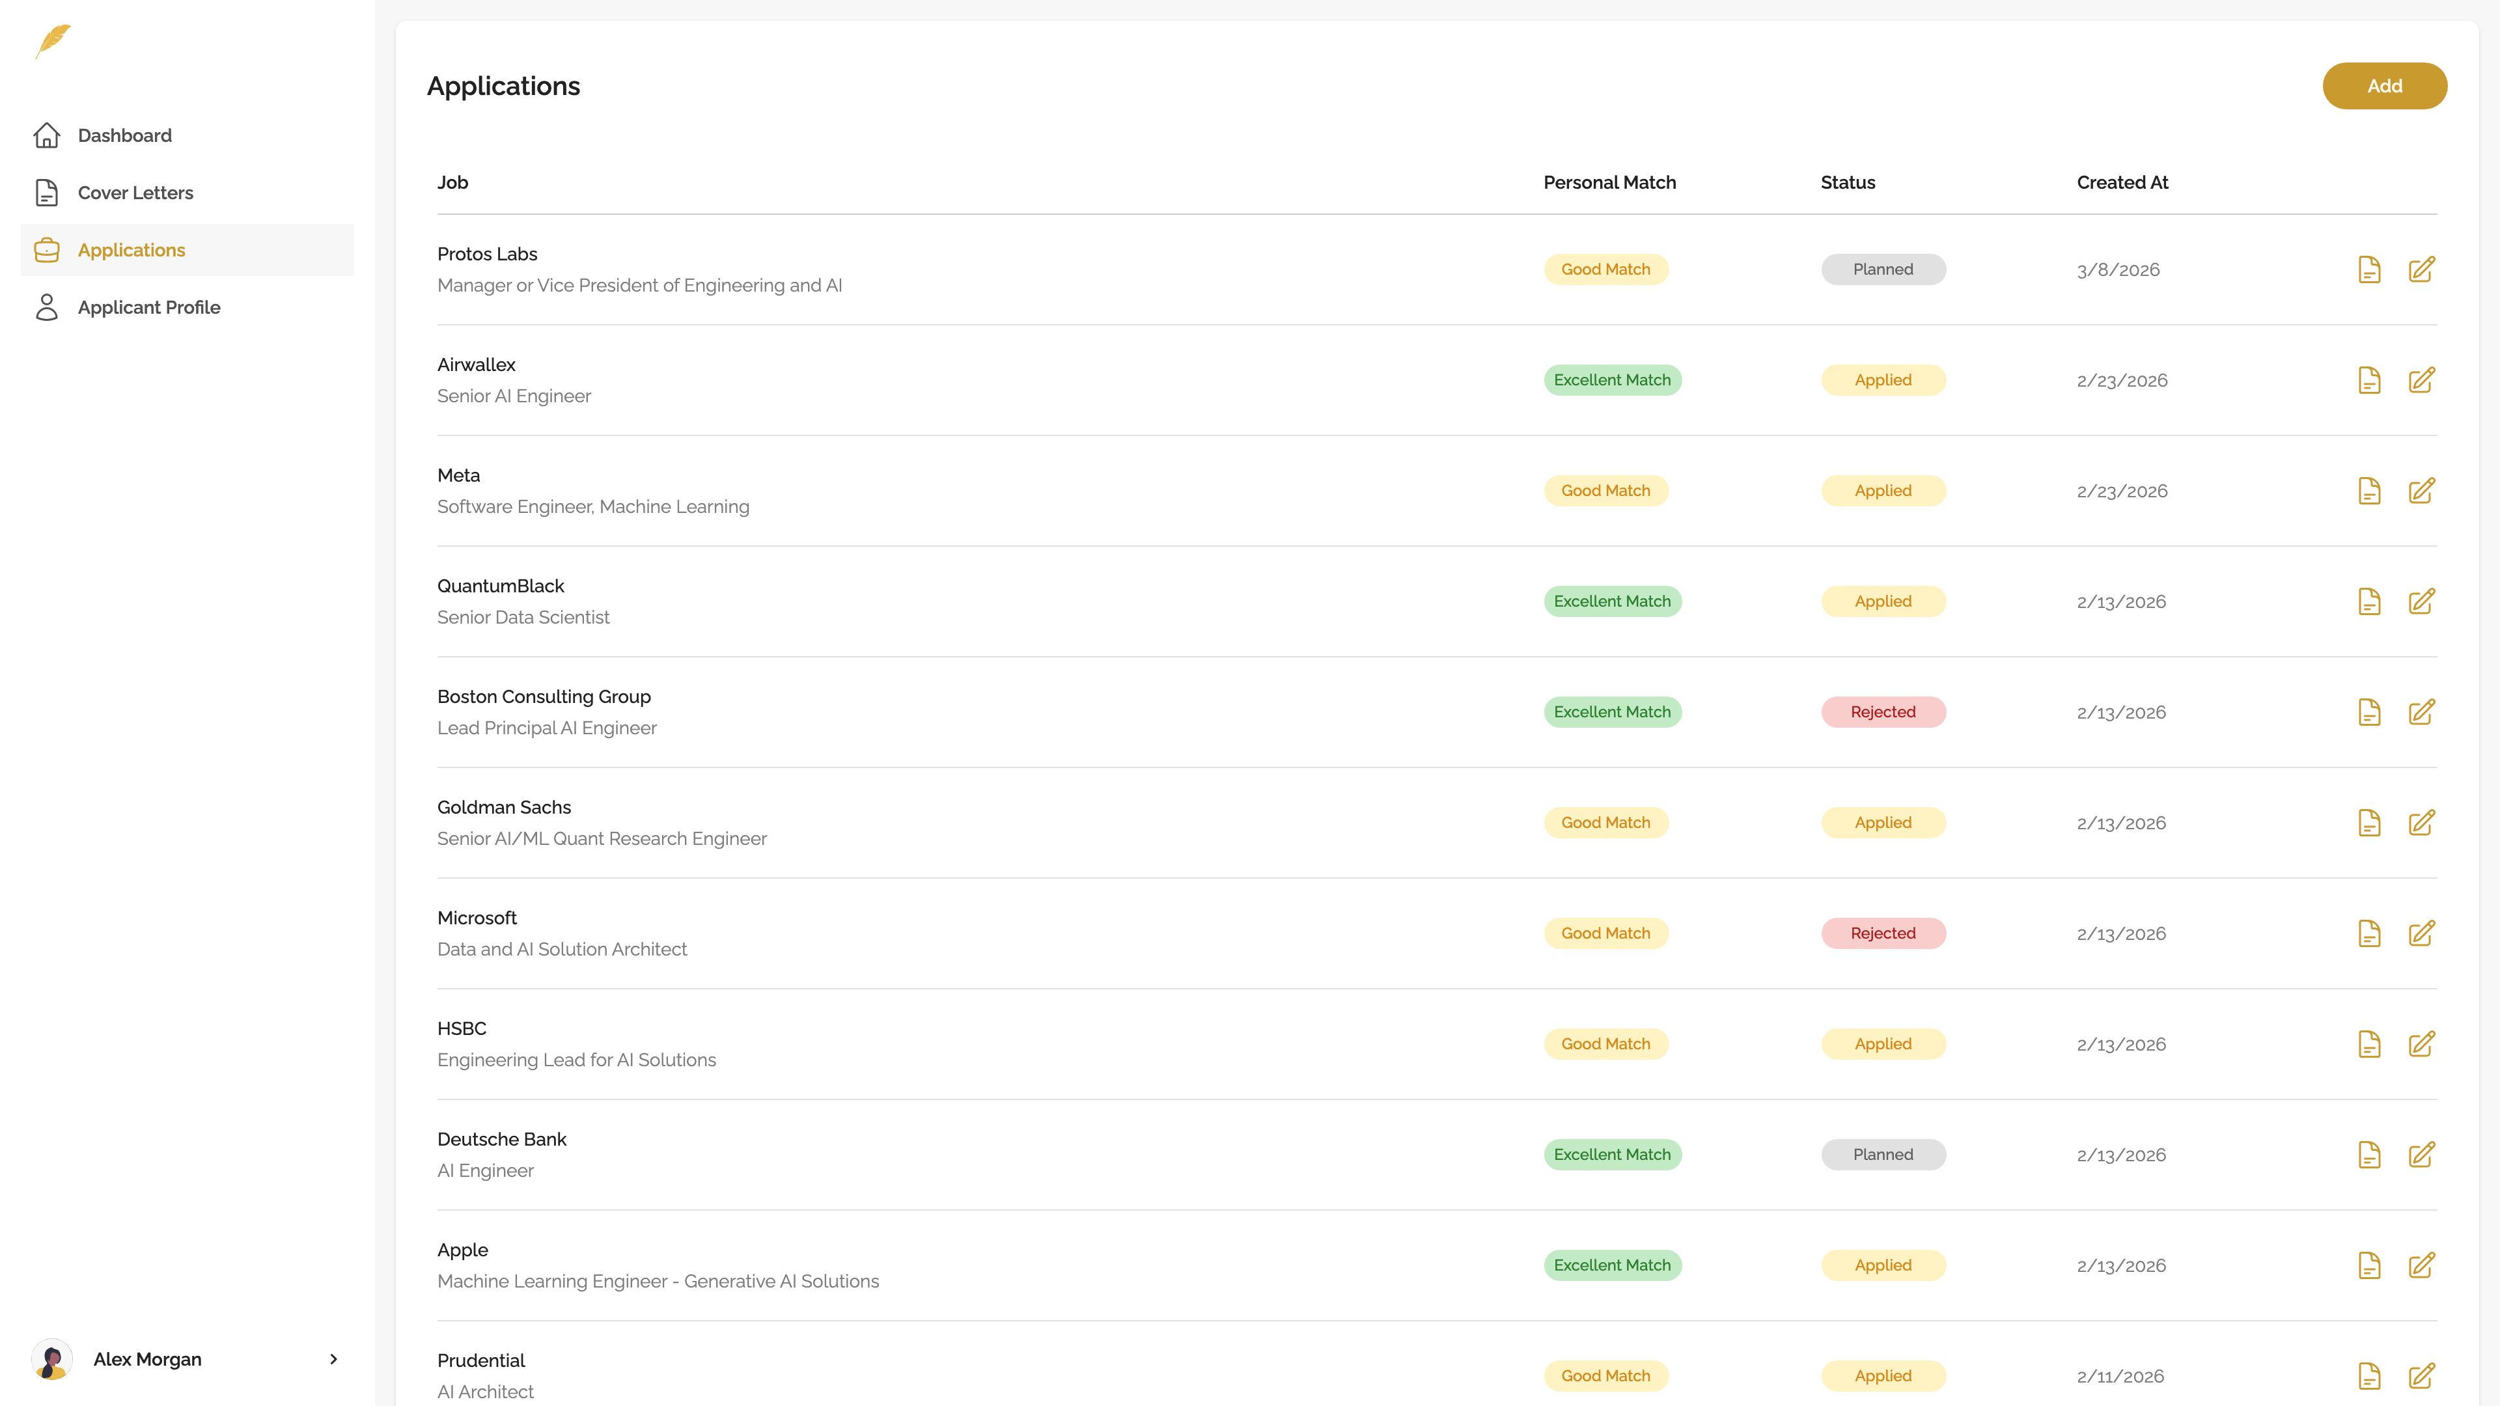
Task: Select 'Software Engineer, Machine Learning' role text
Action: 593,506
